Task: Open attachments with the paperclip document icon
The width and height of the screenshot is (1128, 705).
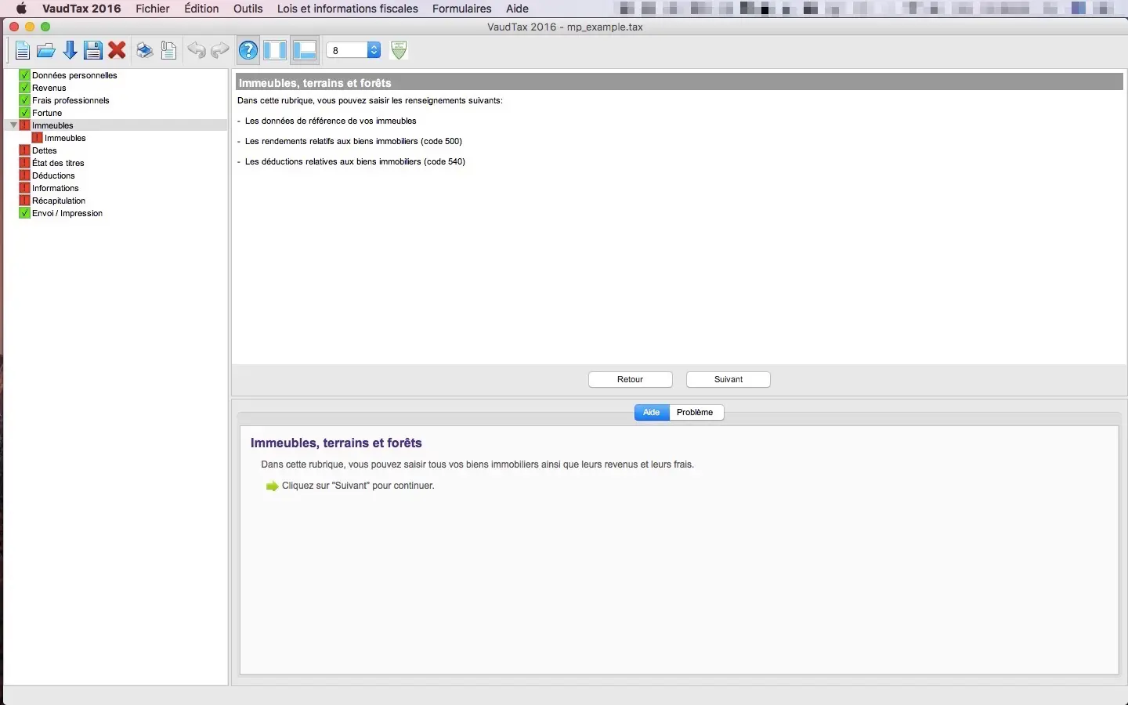Action: click(x=168, y=51)
